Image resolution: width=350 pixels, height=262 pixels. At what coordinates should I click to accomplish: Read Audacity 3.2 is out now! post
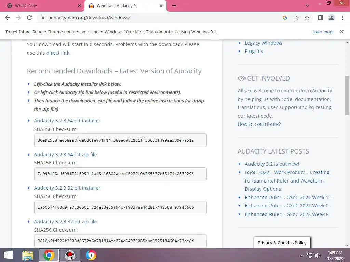pyautogui.click(x=272, y=164)
